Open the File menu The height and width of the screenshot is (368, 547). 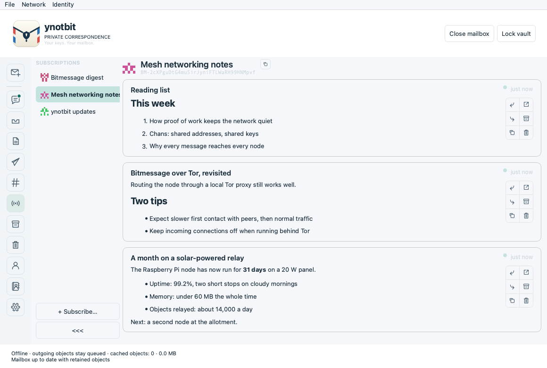click(x=10, y=5)
